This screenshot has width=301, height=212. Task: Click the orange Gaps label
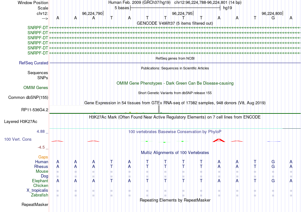click(43, 157)
